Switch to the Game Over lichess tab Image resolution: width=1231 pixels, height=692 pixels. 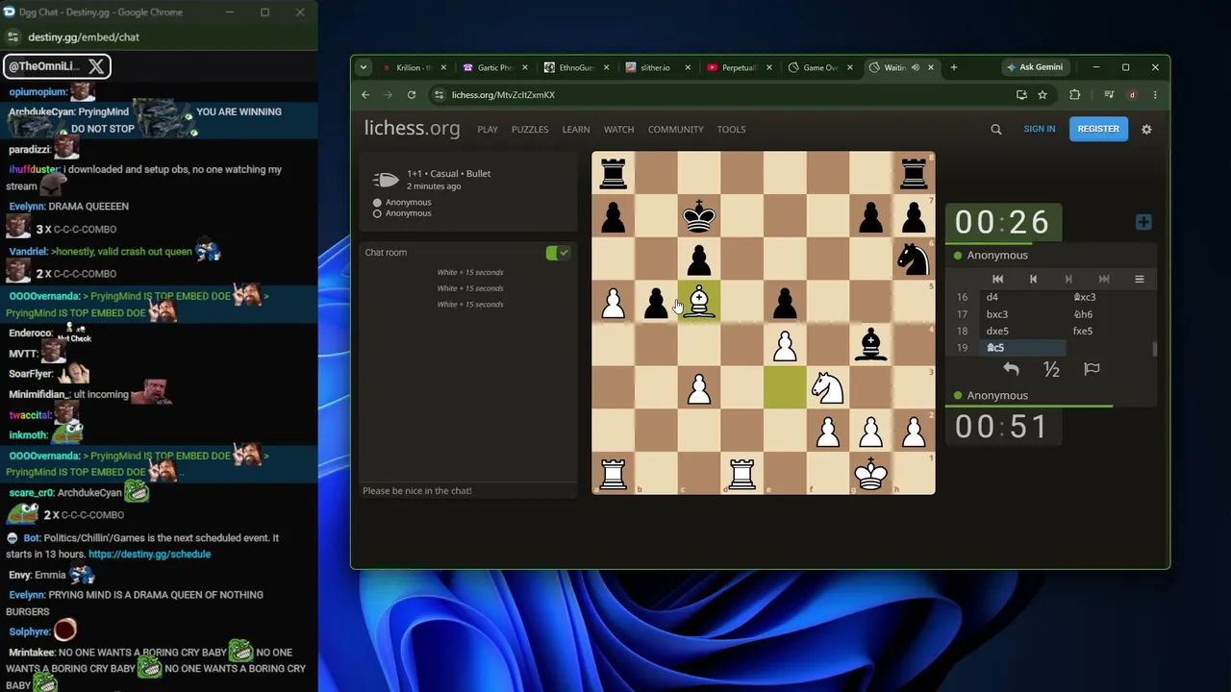point(819,67)
